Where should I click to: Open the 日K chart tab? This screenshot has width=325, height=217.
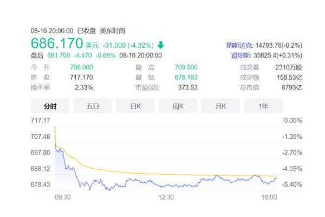pyautogui.click(x=135, y=106)
